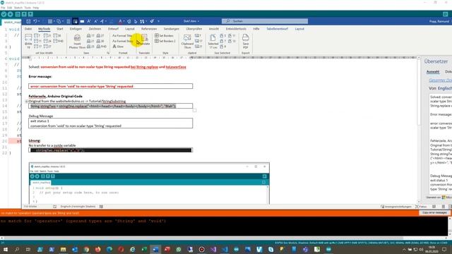
Task: Click the highlighted String stringTwo code line
Action: [102, 106]
